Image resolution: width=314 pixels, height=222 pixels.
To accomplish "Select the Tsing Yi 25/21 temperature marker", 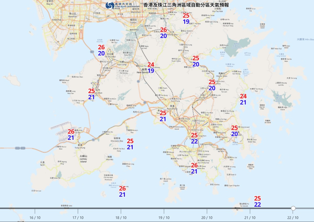I will [163, 116].
